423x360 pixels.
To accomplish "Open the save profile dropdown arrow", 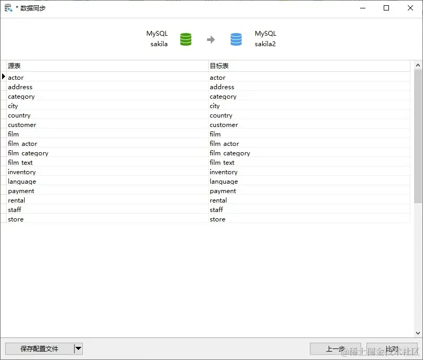I will (x=78, y=348).
